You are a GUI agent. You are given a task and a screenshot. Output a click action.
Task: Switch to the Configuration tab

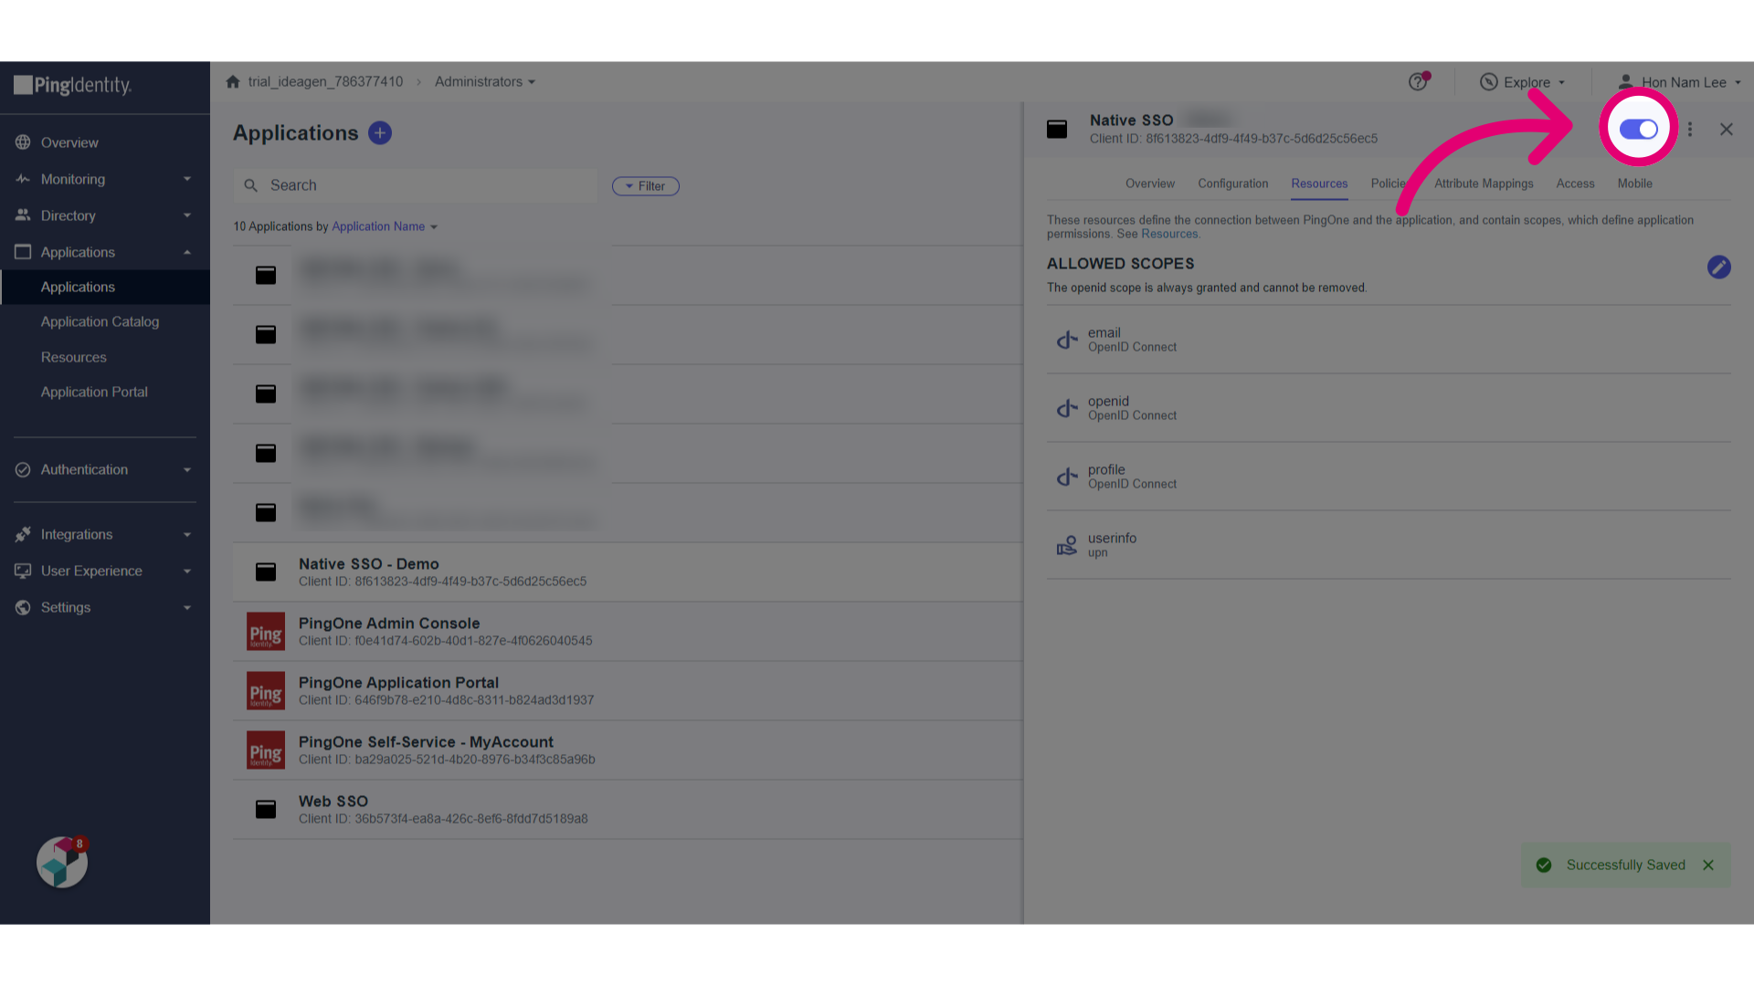point(1233,184)
